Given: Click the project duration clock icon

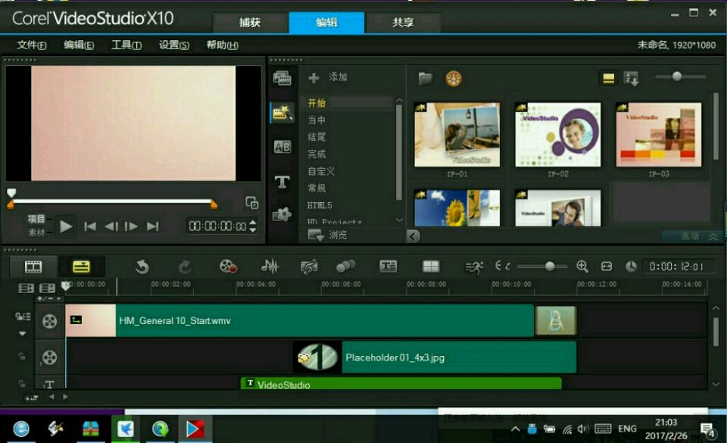Looking at the screenshot, I should coord(631,267).
